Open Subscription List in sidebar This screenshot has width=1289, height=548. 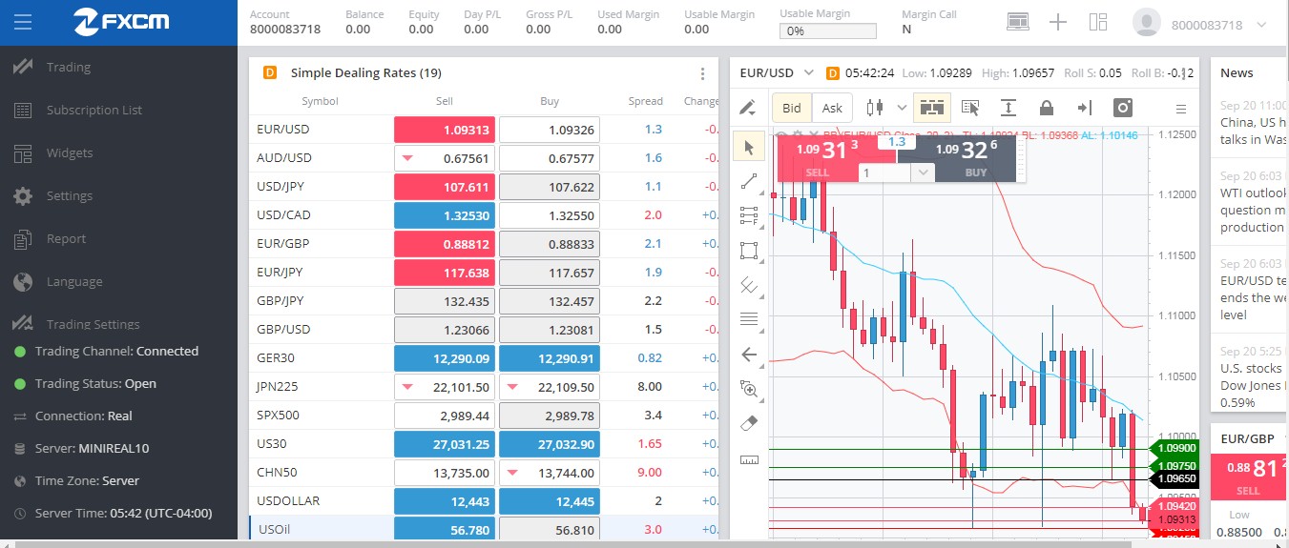[x=94, y=110]
